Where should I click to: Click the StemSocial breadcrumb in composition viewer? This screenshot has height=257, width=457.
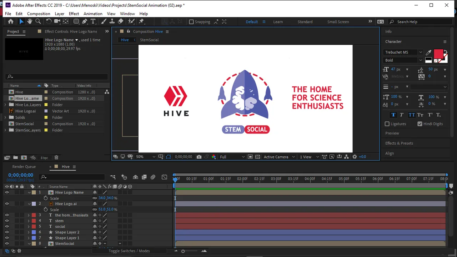149,40
